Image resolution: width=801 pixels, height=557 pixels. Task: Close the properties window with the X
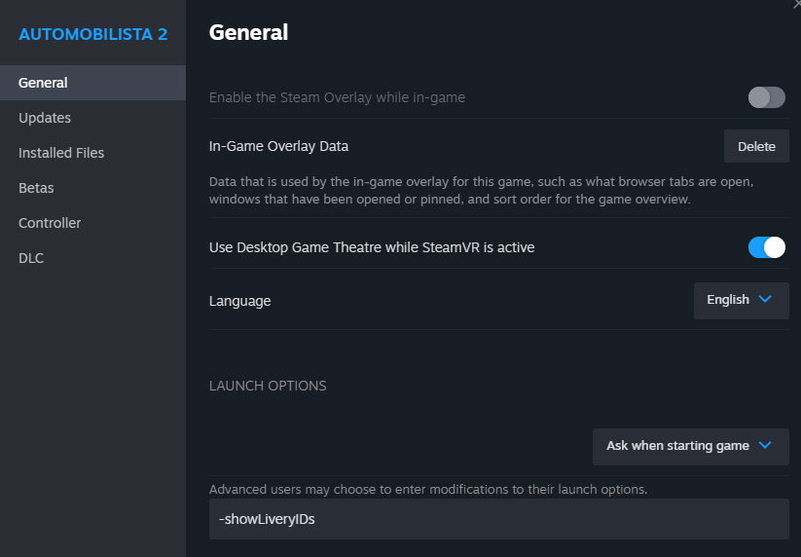pos(797,4)
